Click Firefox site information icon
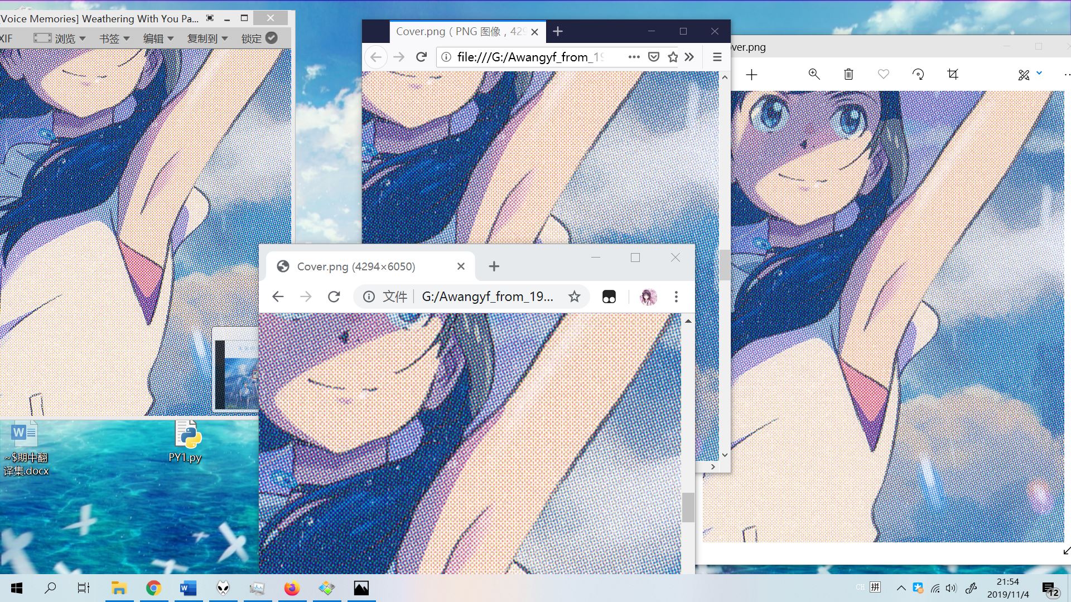 tap(446, 57)
